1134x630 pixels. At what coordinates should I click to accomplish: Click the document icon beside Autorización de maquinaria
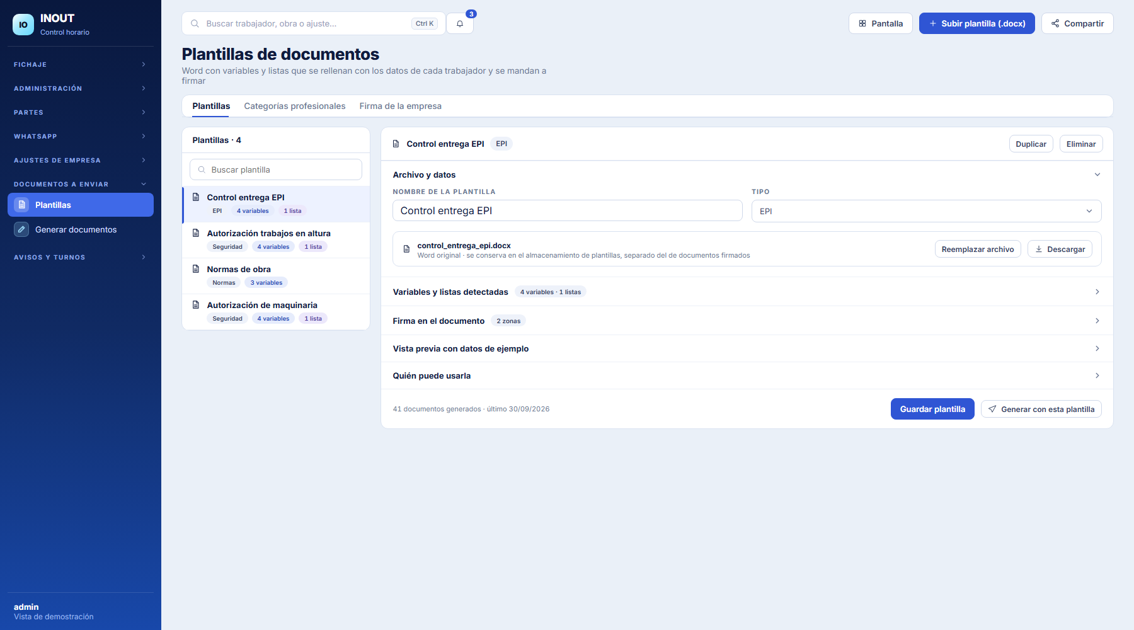(x=196, y=305)
